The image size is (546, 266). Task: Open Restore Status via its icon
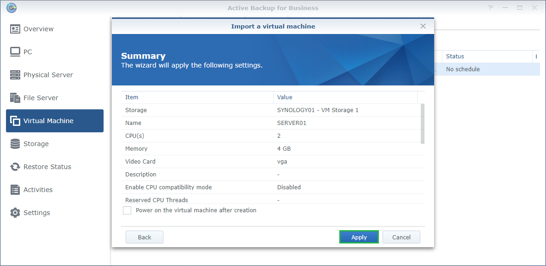[x=15, y=167]
